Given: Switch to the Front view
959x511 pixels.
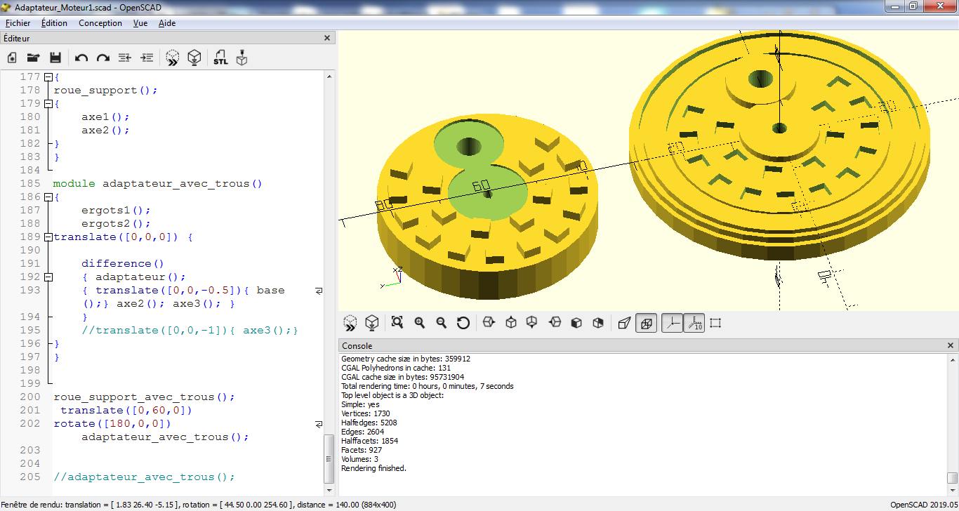Looking at the screenshot, I should [576, 323].
